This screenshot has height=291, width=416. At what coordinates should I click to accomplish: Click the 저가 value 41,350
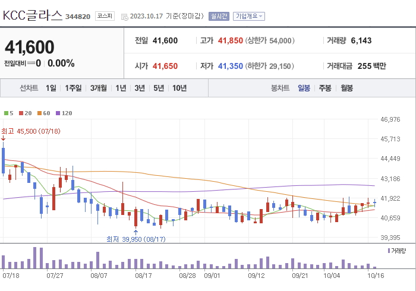[x=231, y=66]
